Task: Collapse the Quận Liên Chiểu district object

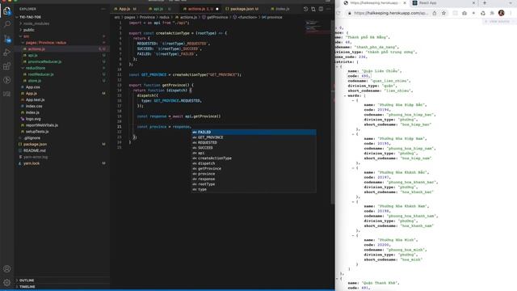Action: 337,66
